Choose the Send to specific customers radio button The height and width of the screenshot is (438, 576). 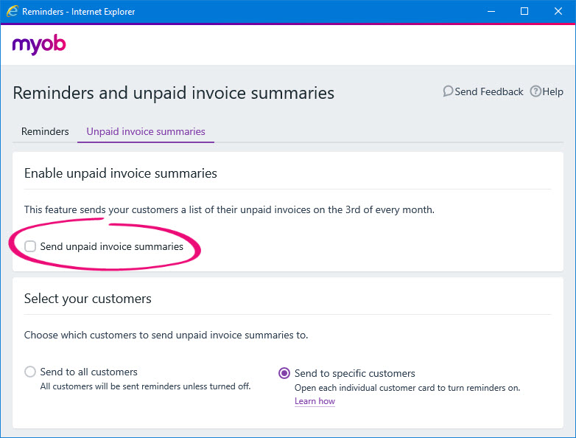[x=284, y=373]
